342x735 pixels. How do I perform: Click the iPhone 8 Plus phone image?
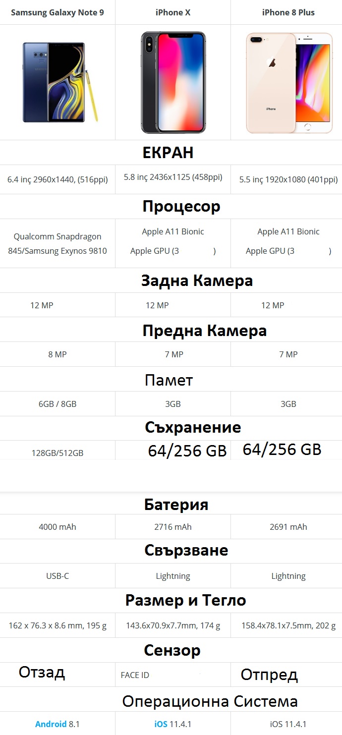click(289, 82)
